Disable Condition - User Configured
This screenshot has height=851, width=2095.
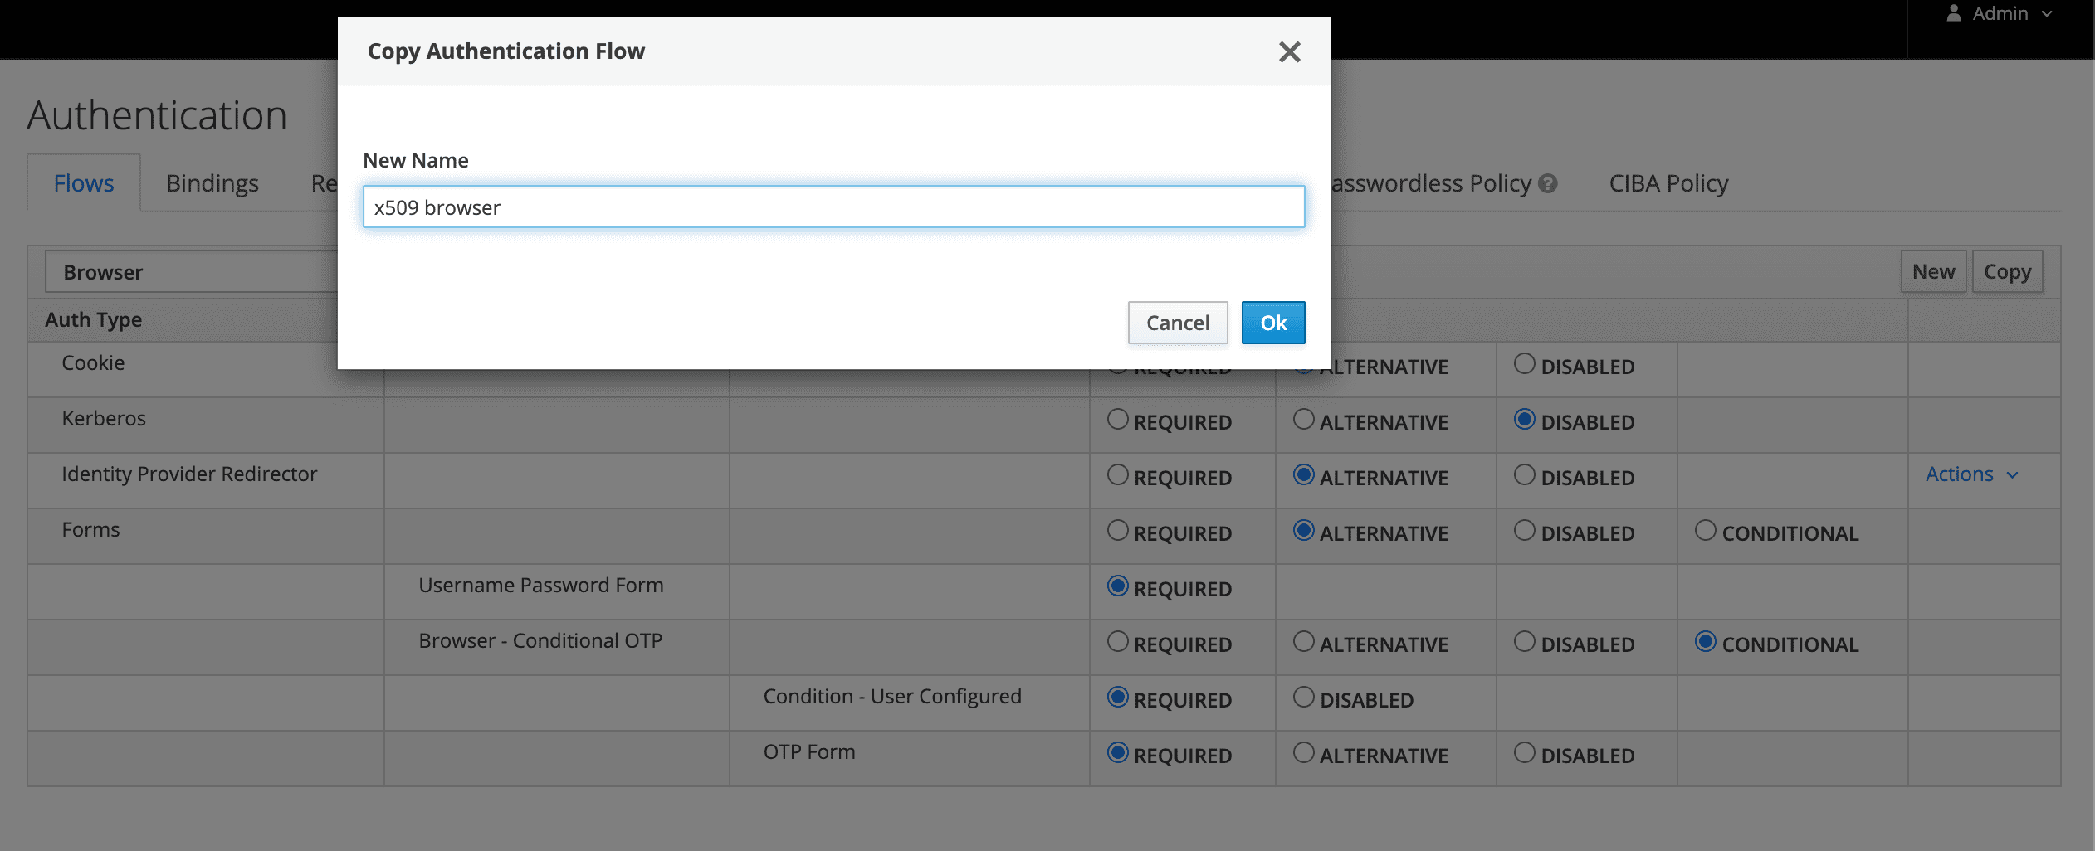click(1304, 698)
